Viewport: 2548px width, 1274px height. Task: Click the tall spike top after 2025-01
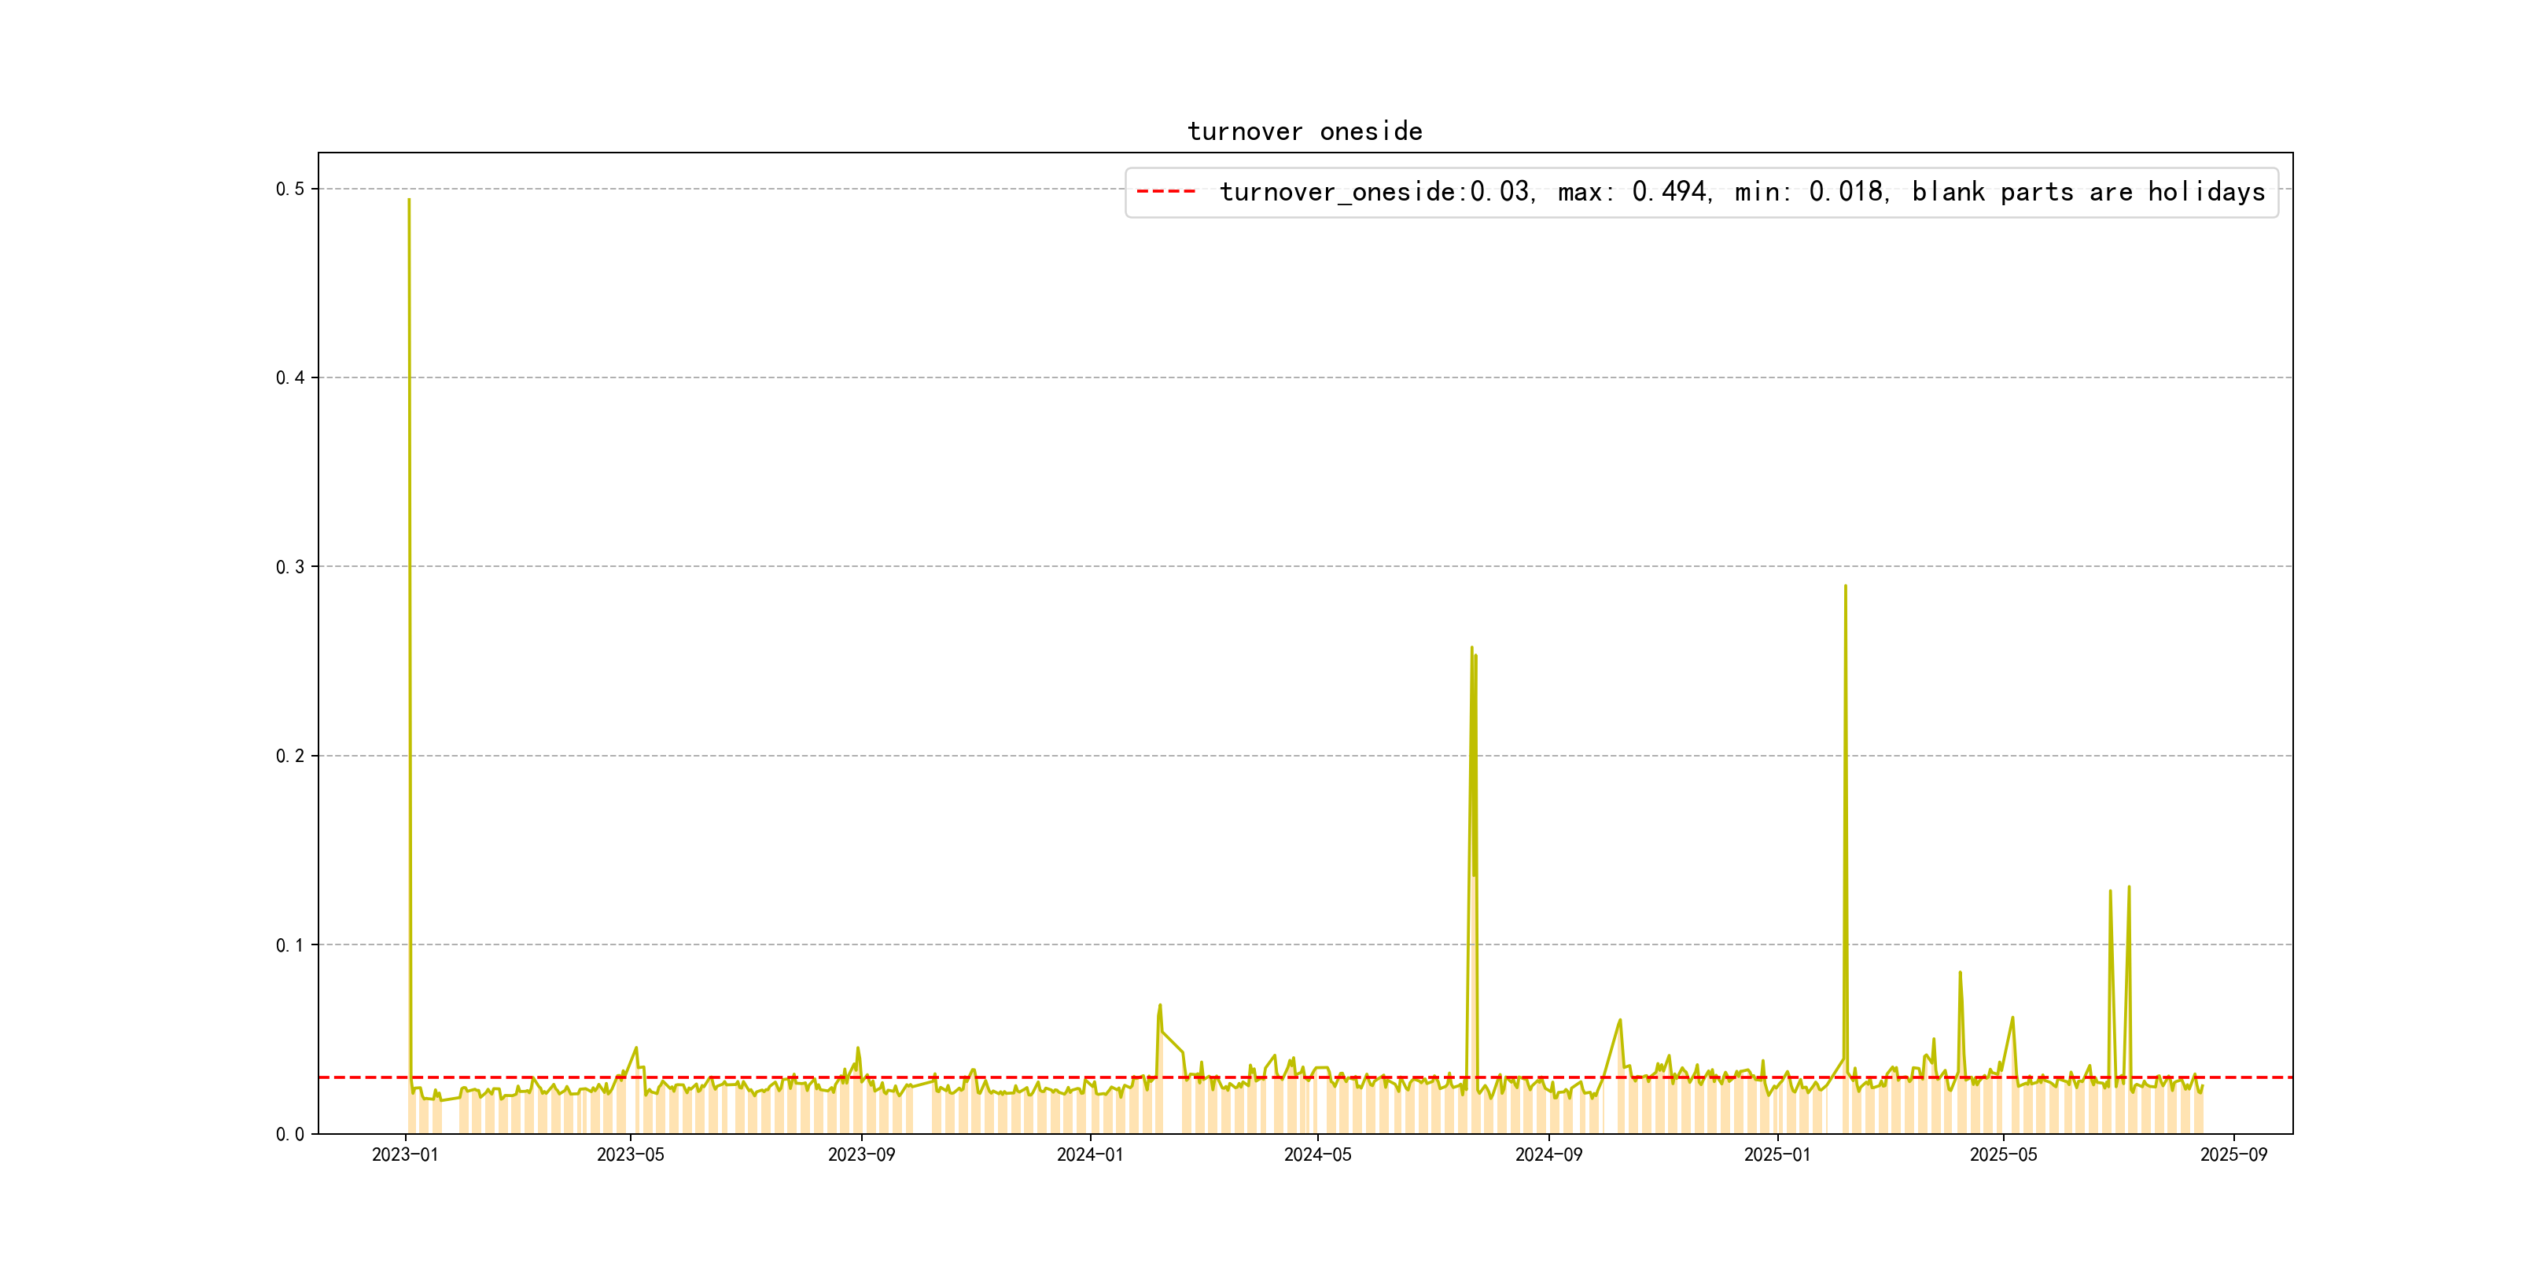point(1845,587)
